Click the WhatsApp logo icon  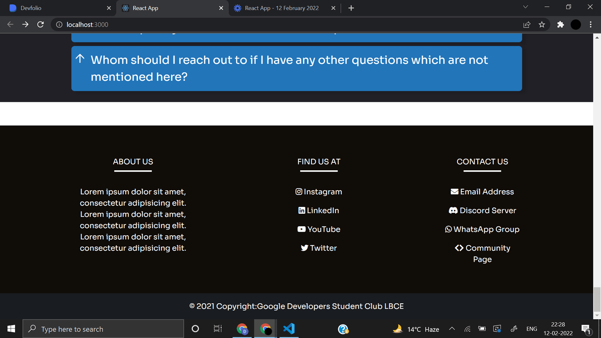[448, 229]
